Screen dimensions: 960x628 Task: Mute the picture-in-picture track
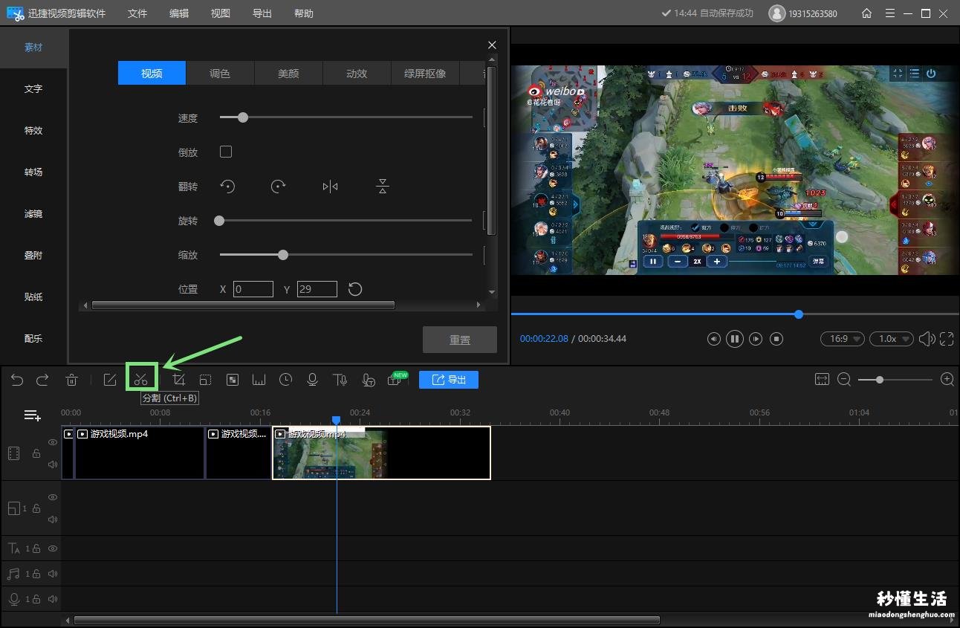[53, 519]
